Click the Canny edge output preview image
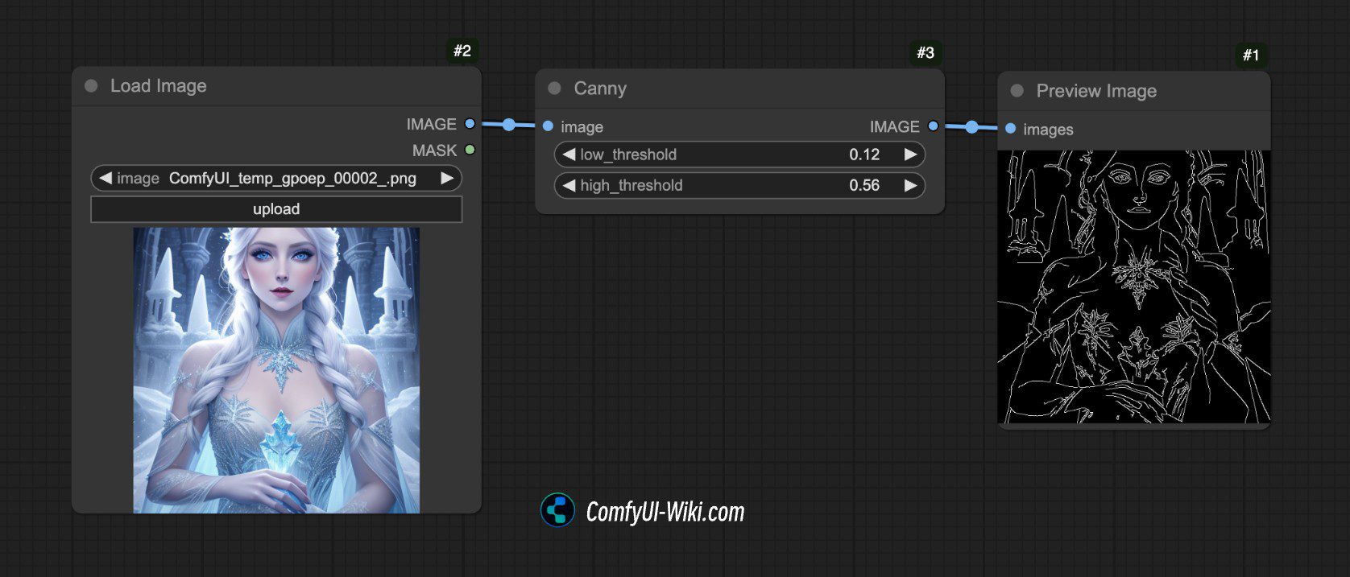This screenshot has width=1350, height=577. [x=1134, y=286]
